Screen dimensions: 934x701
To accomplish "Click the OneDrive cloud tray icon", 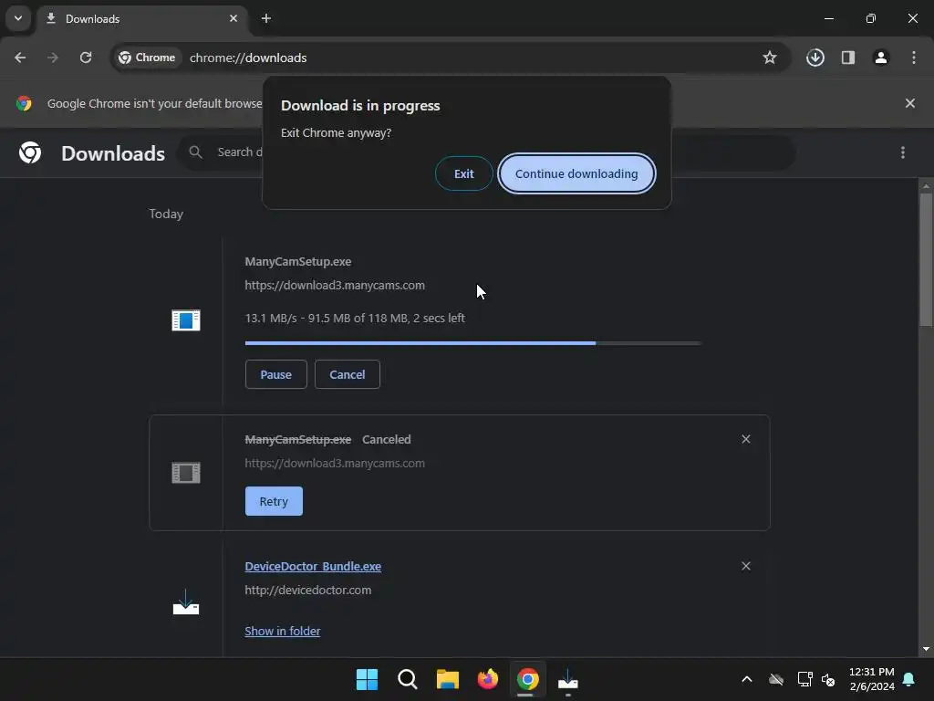I will 776,679.
